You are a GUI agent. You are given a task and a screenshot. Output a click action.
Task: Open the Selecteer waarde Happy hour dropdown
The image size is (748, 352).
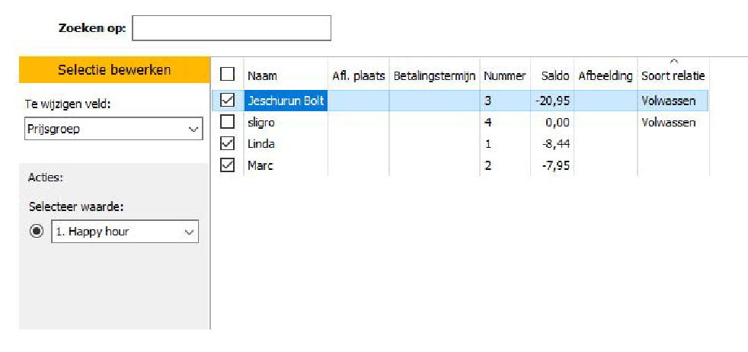(x=125, y=232)
